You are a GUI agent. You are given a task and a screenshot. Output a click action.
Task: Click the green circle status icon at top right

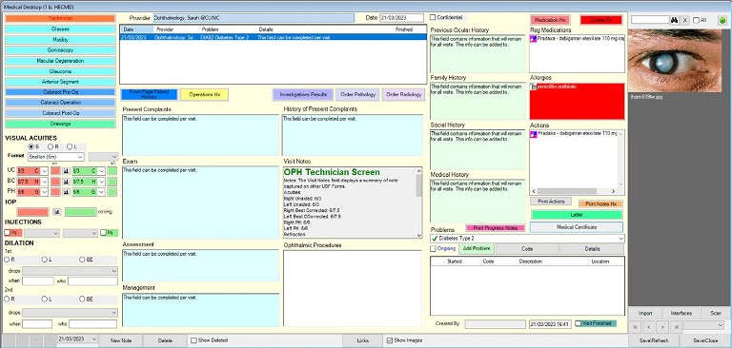[x=722, y=20]
